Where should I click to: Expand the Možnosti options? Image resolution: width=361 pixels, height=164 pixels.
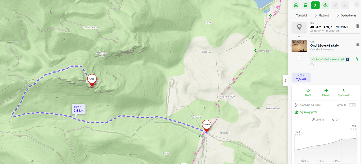click(322, 16)
